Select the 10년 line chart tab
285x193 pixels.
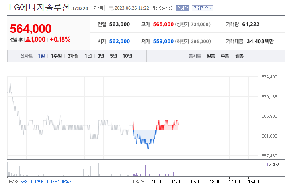click(127, 56)
